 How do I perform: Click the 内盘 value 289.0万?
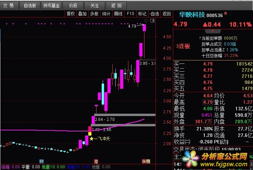(x=244, y=122)
